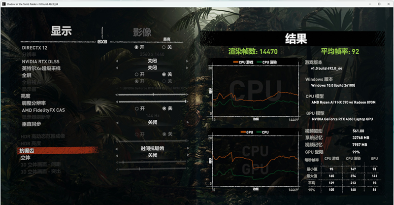This screenshot has width=394, height=205.
Task: Enable AMD FidelityFX CAS with 开 radio
Action: [x=136, y=108]
